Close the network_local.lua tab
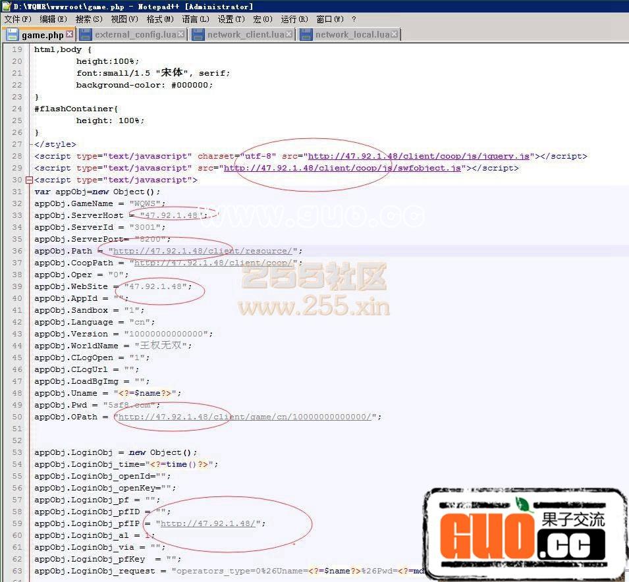629x582 pixels. [x=395, y=35]
